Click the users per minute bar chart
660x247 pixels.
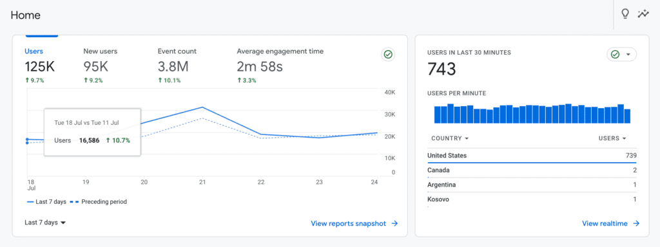click(532, 113)
